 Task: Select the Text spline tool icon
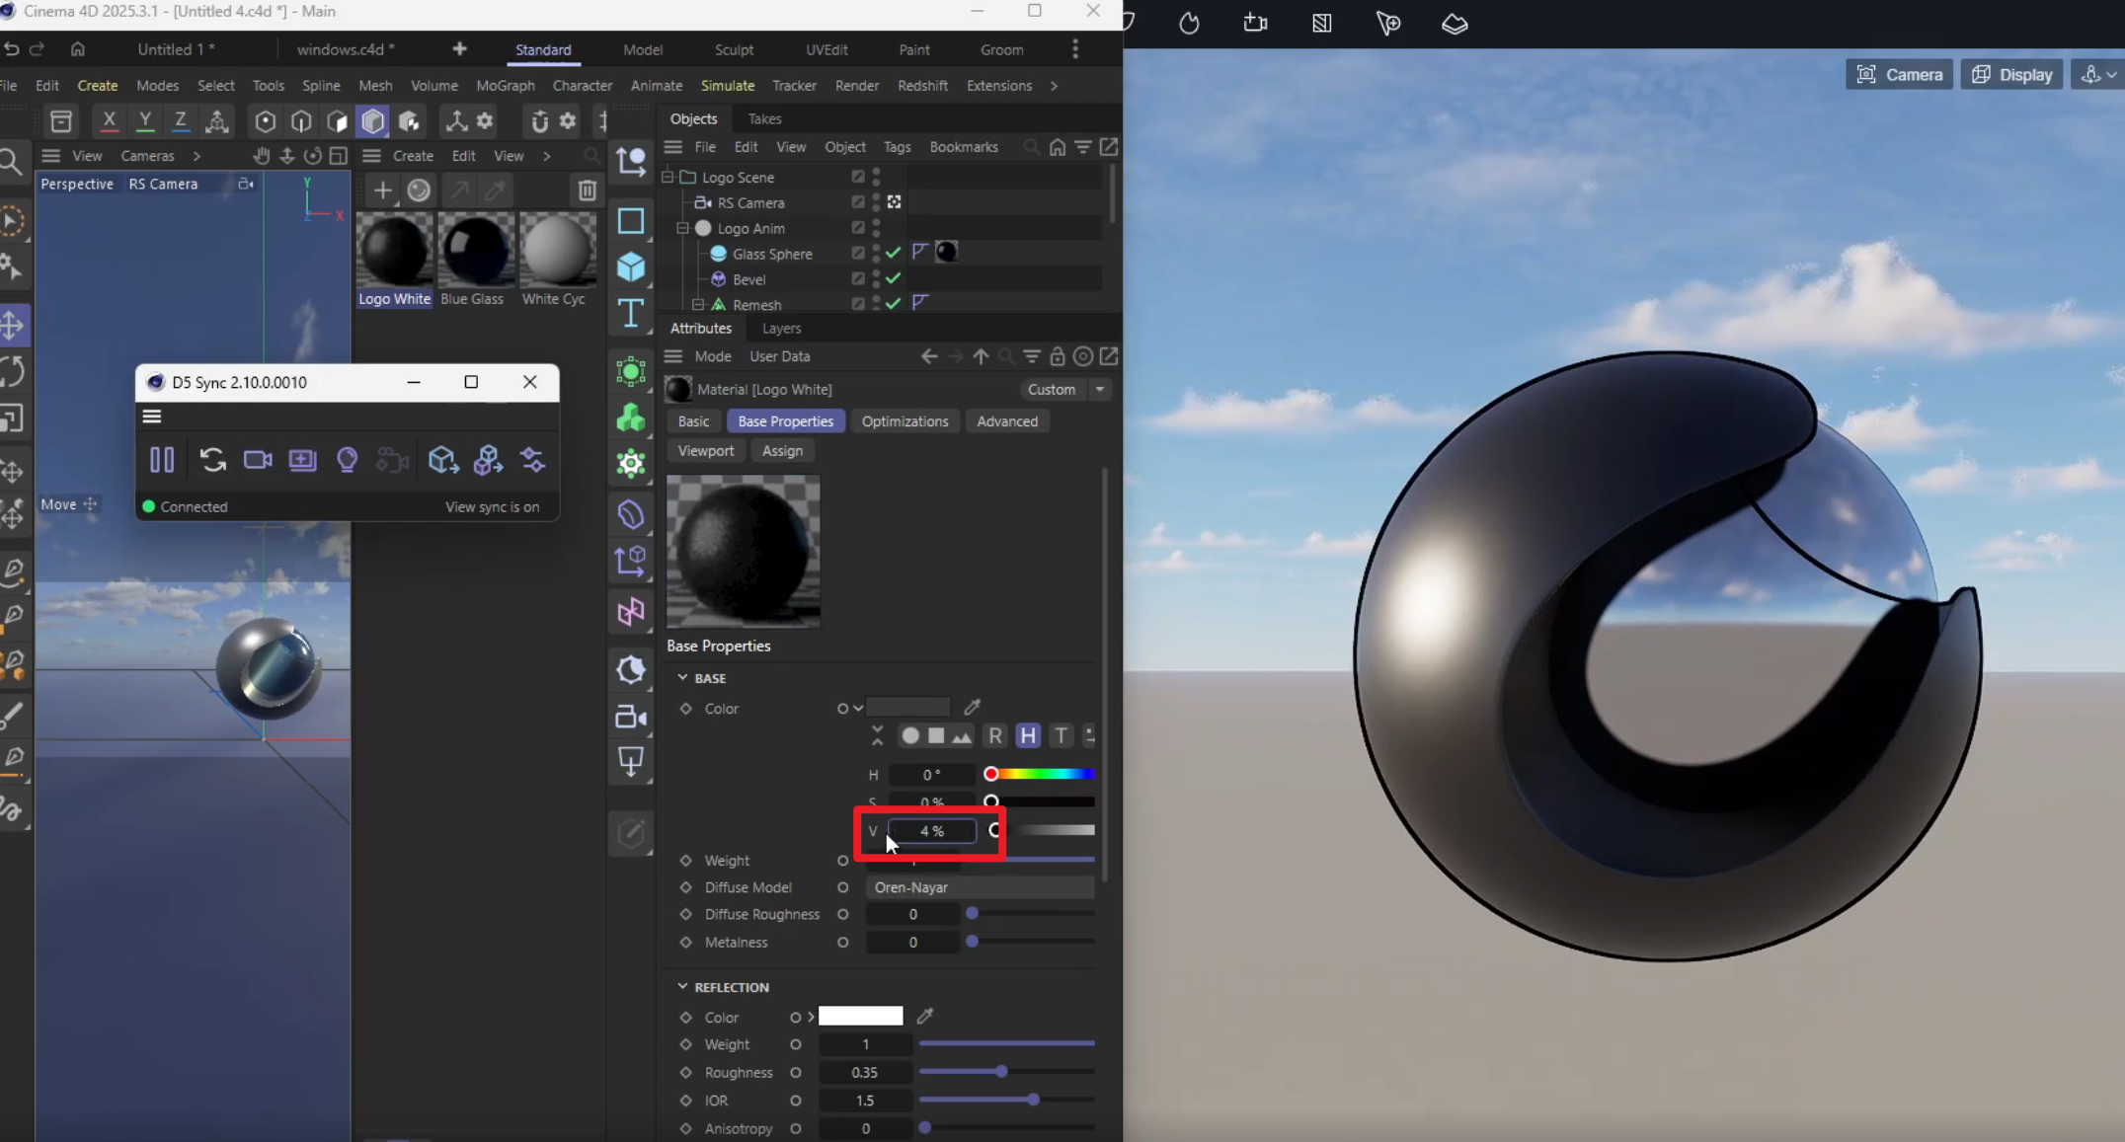pos(631,314)
